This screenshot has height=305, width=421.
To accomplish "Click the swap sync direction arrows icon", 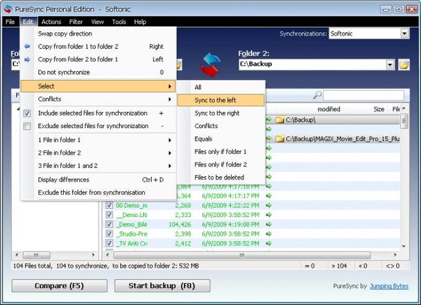I will click(210, 64).
